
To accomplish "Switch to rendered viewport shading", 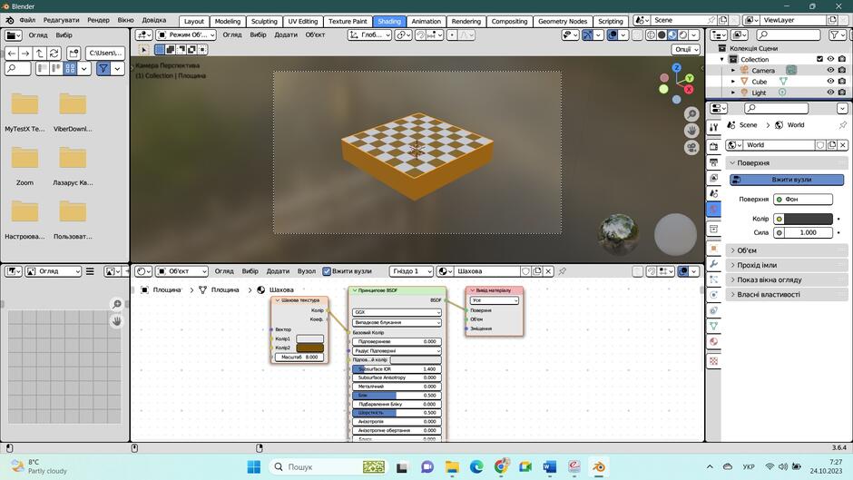I will coord(683,34).
